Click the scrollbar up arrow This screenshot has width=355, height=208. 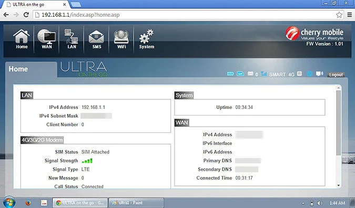point(339,88)
